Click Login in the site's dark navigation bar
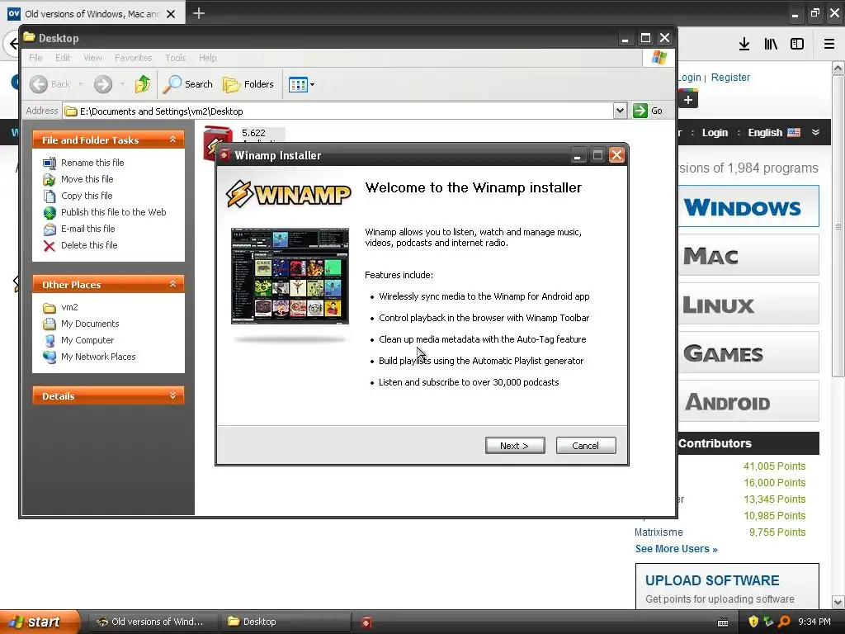This screenshot has height=634, width=845. point(715,133)
